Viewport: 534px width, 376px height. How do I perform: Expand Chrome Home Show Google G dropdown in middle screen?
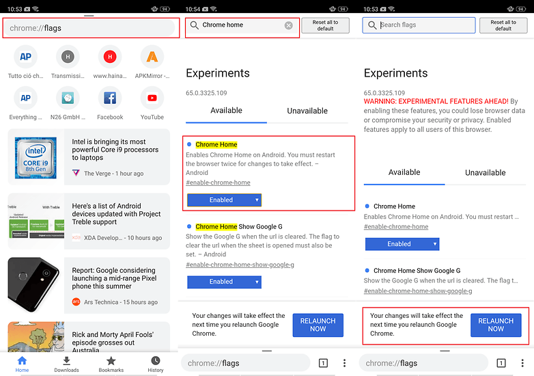(224, 282)
